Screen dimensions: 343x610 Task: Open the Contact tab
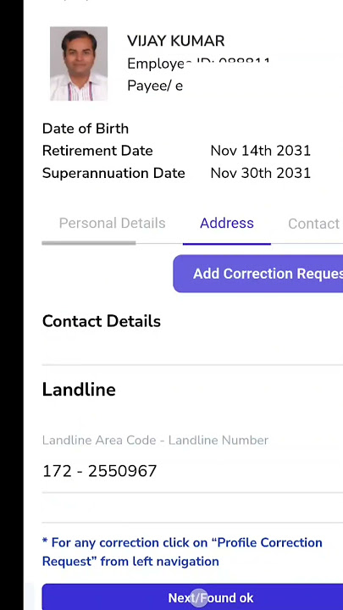[x=314, y=224]
